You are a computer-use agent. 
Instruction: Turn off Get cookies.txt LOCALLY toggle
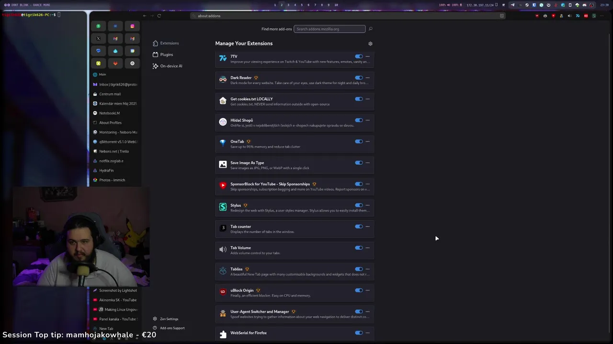359,99
